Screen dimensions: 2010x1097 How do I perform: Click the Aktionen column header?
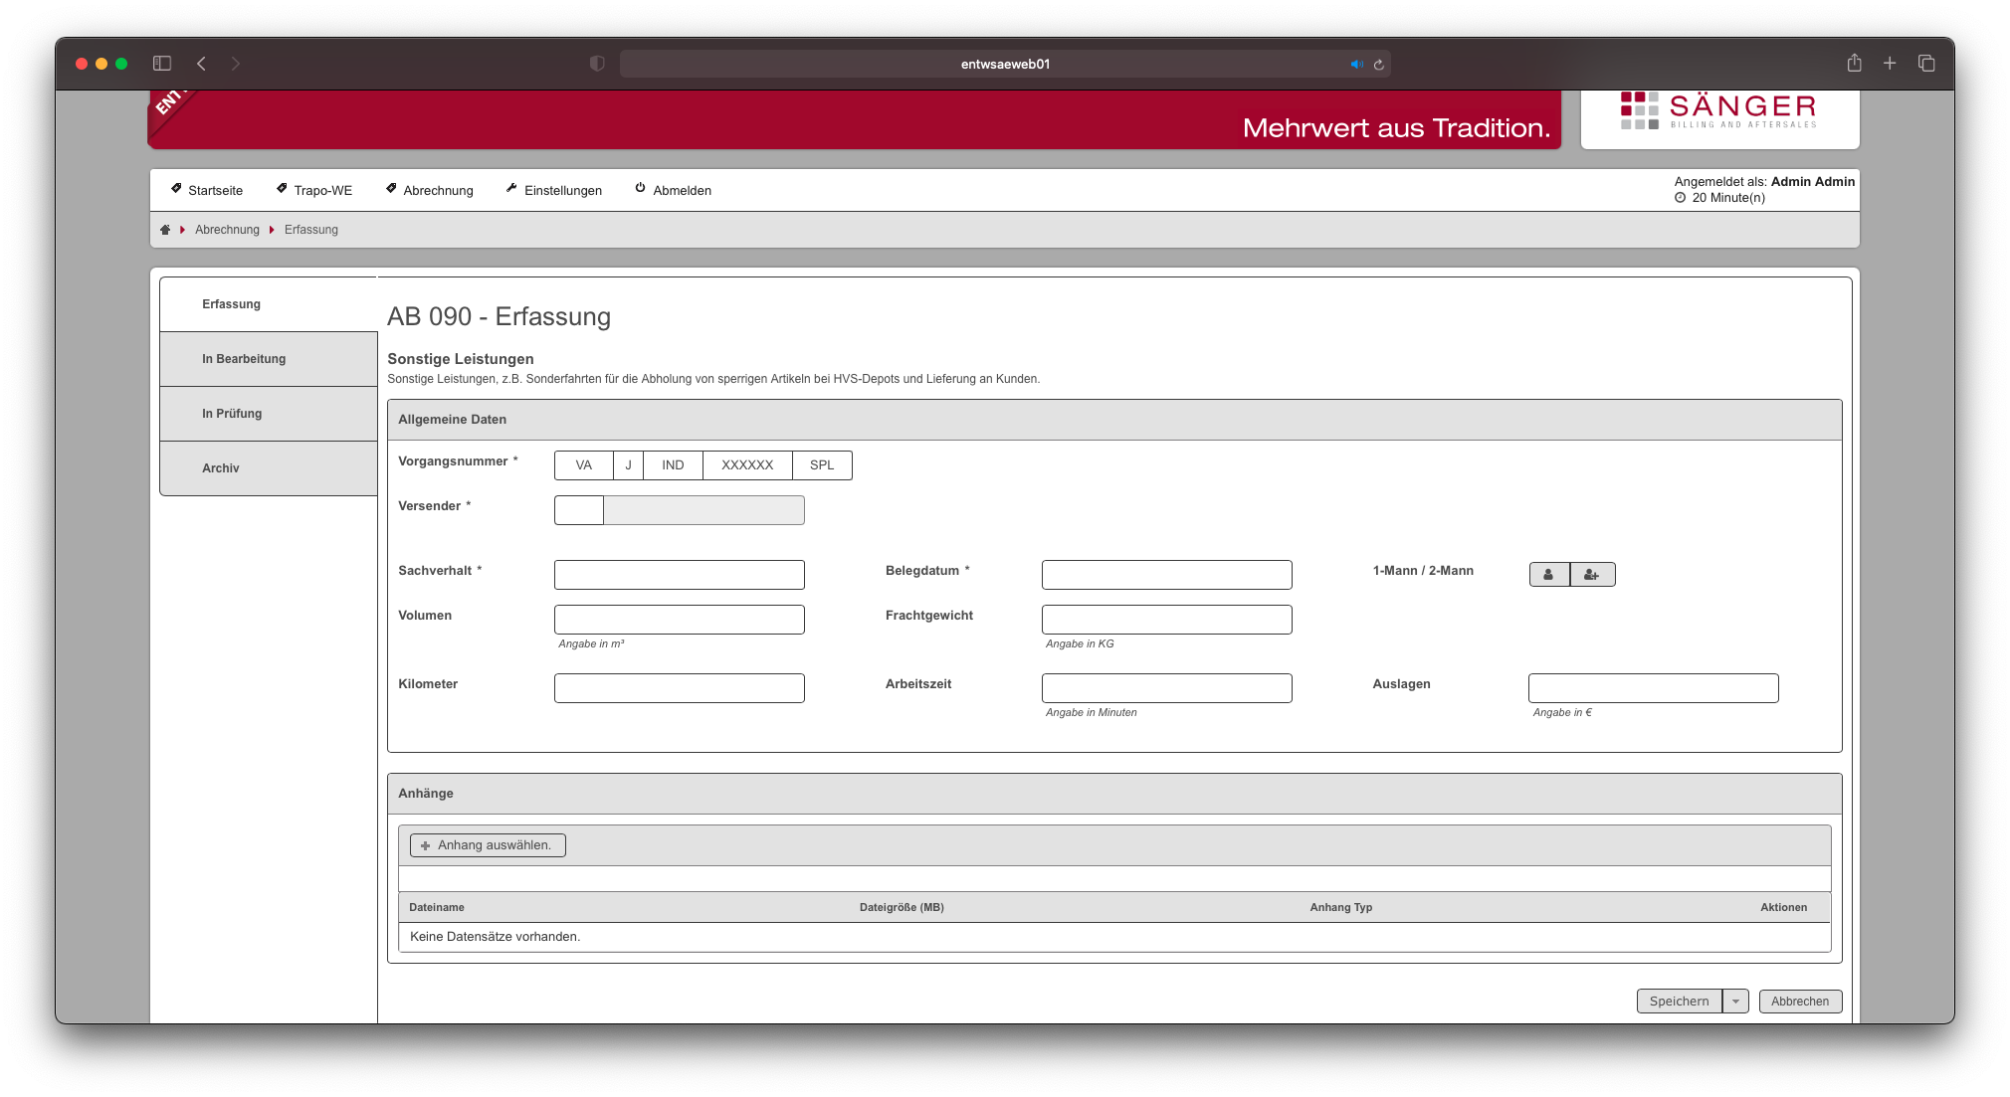pyautogui.click(x=1784, y=907)
